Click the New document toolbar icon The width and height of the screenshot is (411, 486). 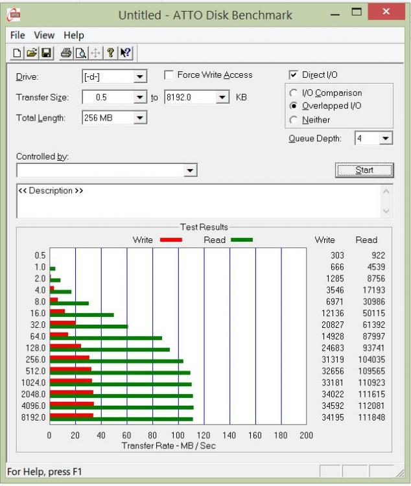click(17, 53)
